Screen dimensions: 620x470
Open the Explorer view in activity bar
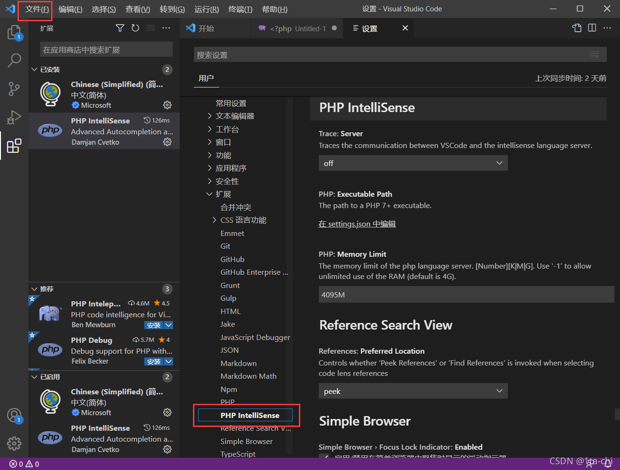click(14, 33)
